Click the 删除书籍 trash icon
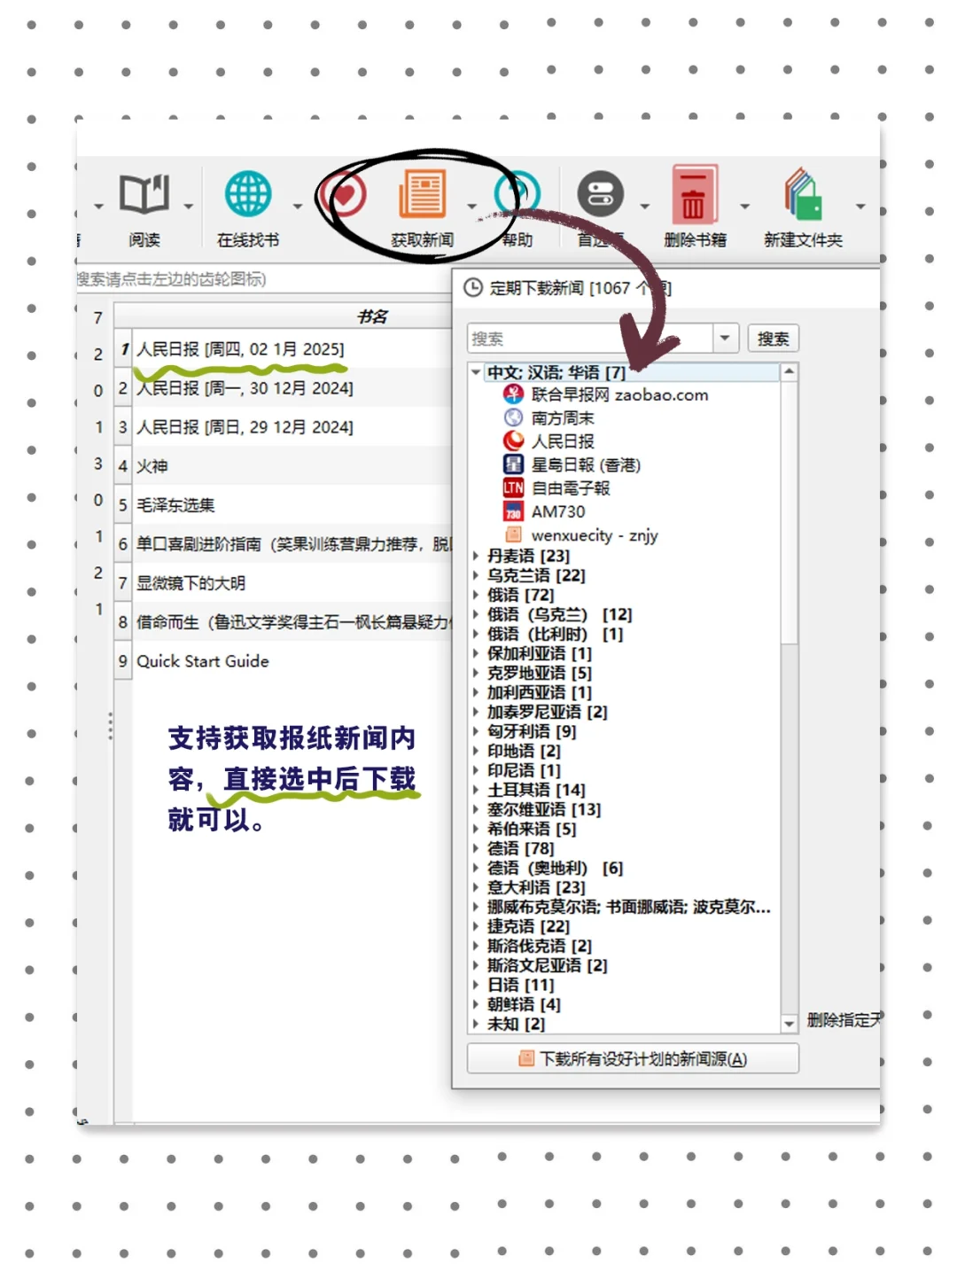 point(694,194)
